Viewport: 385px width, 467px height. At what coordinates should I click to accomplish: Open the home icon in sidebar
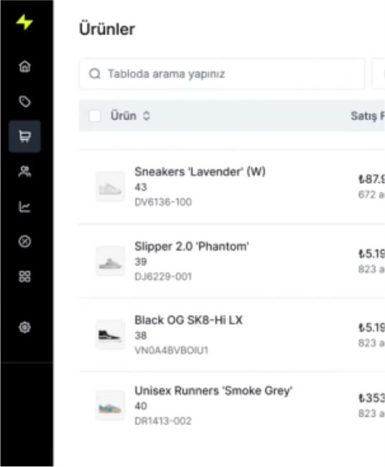24,66
